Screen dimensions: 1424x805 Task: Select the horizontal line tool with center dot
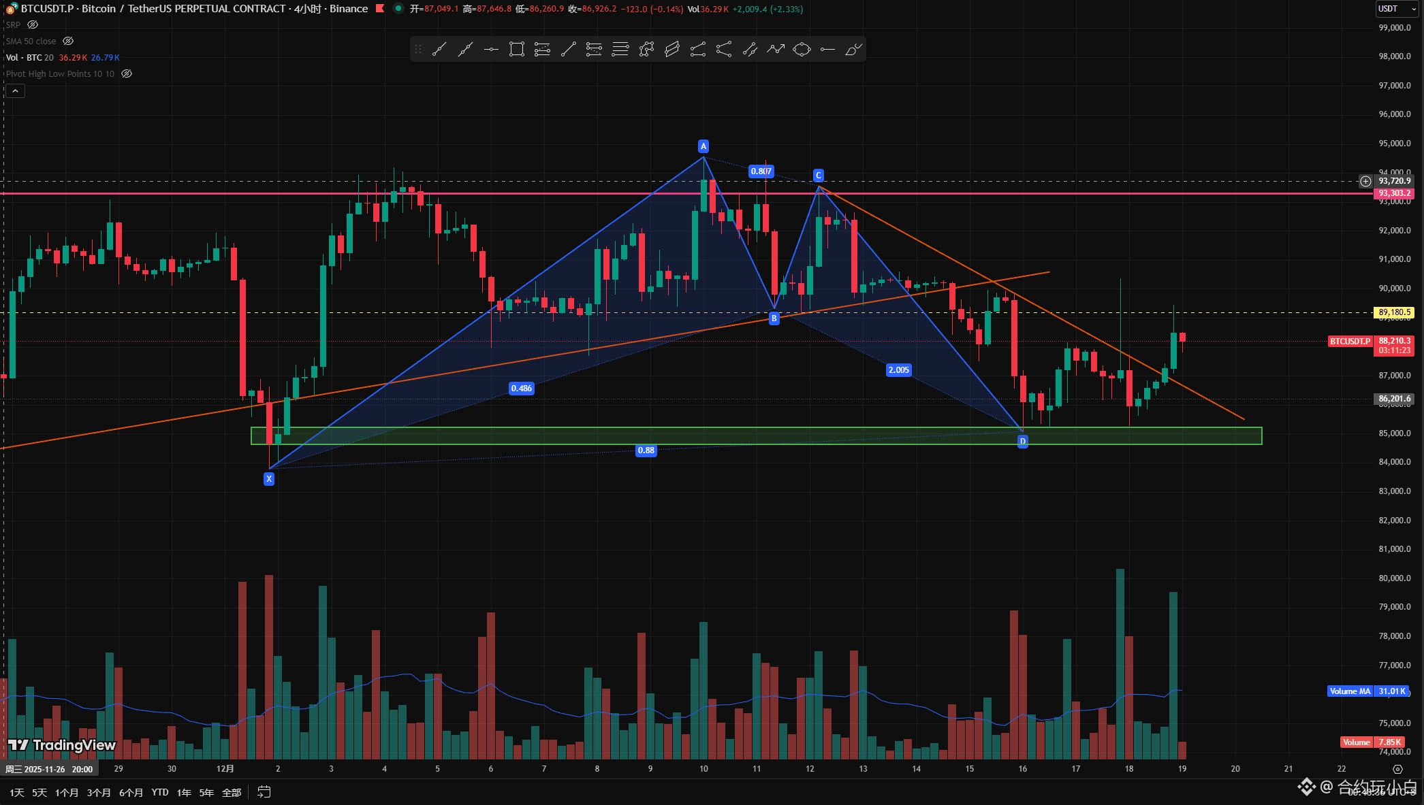491,49
